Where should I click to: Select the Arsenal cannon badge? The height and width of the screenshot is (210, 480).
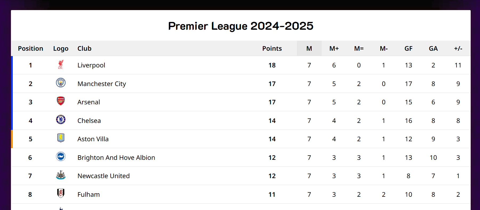[61, 101]
